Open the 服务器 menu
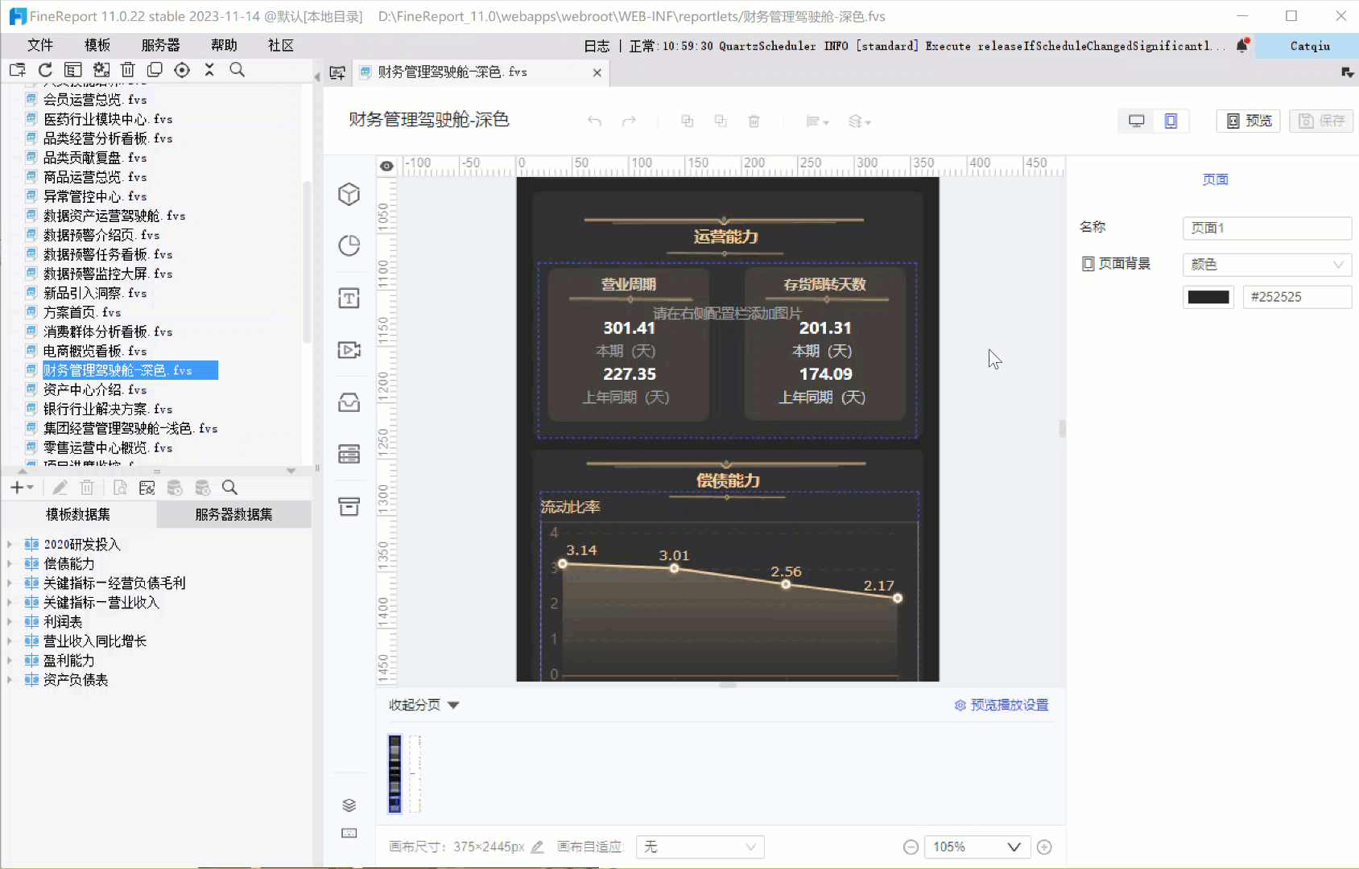The image size is (1359, 869). pos(161,46)
